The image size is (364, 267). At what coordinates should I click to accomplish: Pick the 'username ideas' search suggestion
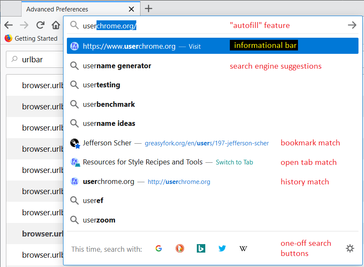(212, 123)
